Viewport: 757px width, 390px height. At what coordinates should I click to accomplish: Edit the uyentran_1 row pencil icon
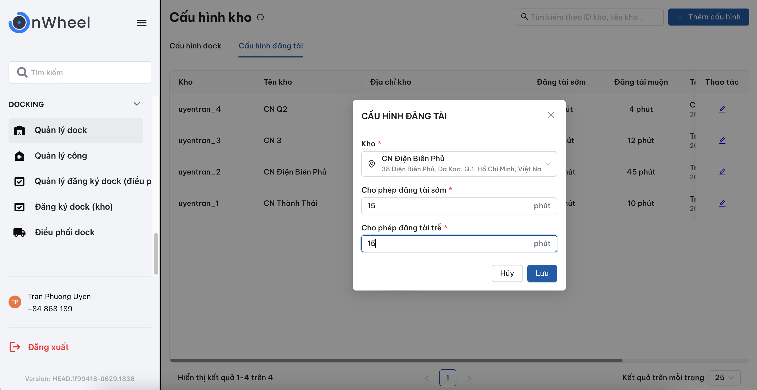[722, 204]
